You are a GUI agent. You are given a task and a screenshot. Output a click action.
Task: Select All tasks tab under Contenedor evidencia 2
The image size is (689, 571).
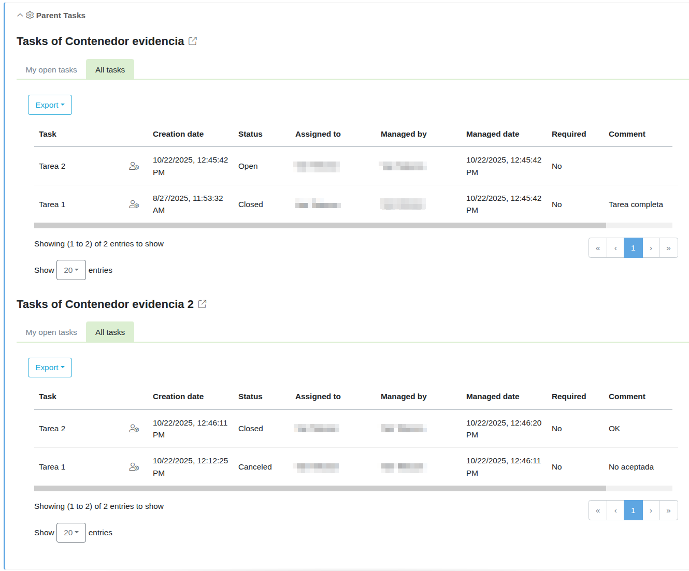click(110, 332)
